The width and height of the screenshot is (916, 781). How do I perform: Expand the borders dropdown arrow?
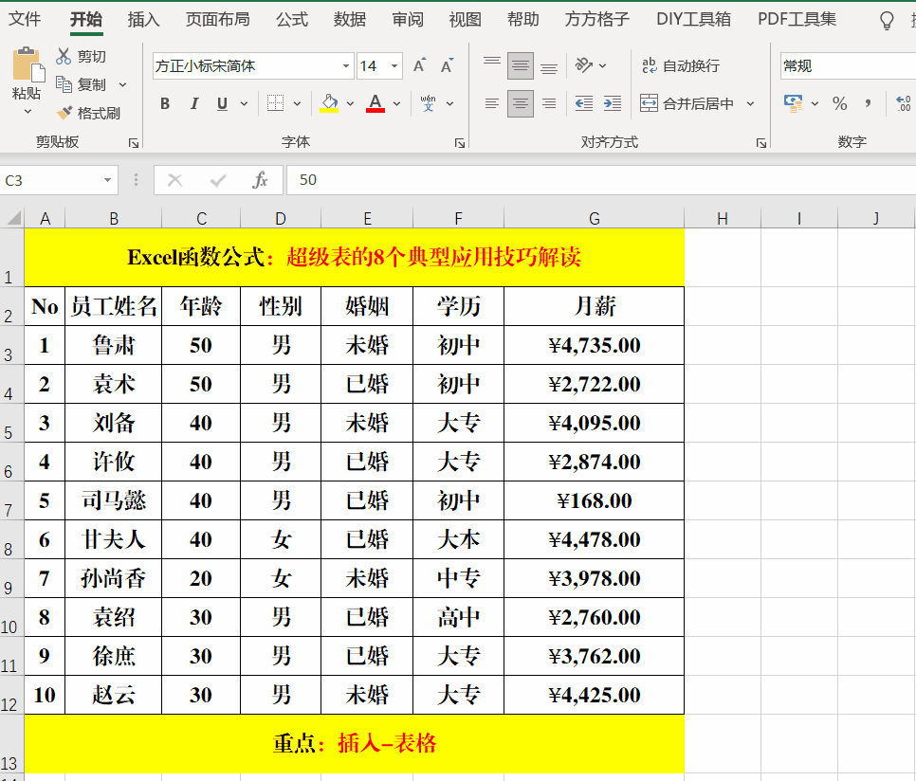click(297, 103)
